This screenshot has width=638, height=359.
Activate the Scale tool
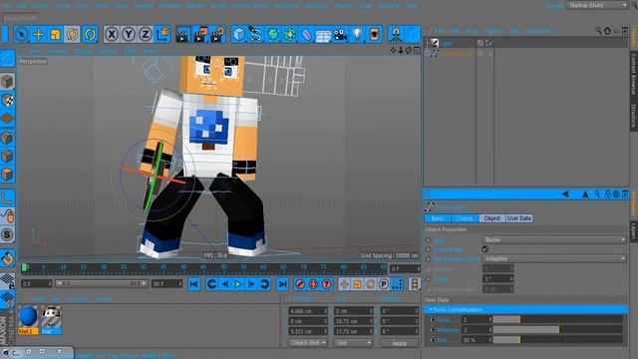pyautogui.click(x=56, y=34)
